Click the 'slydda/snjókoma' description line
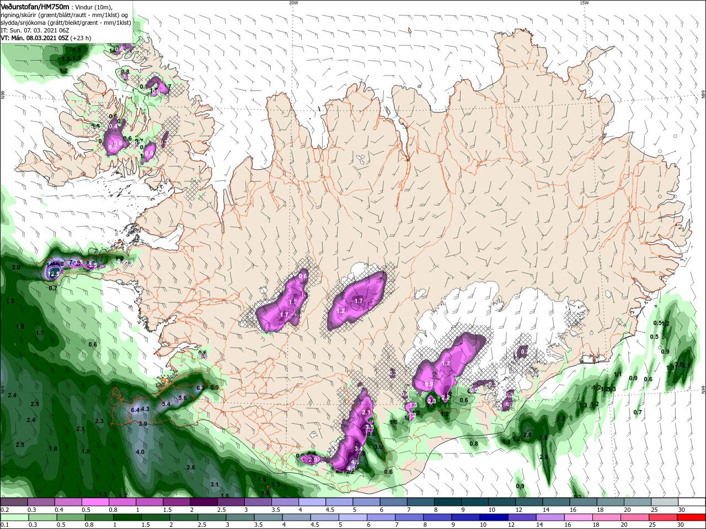706x529 pixels. [66, 23]
